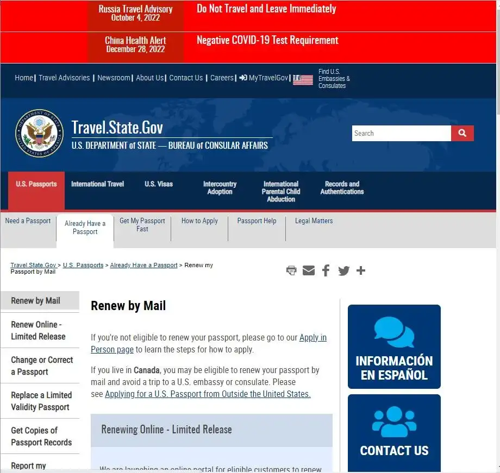This screenshot has width=500, height=473.
Task: Open the Contact Us blue tile
Action: (394, 433)
